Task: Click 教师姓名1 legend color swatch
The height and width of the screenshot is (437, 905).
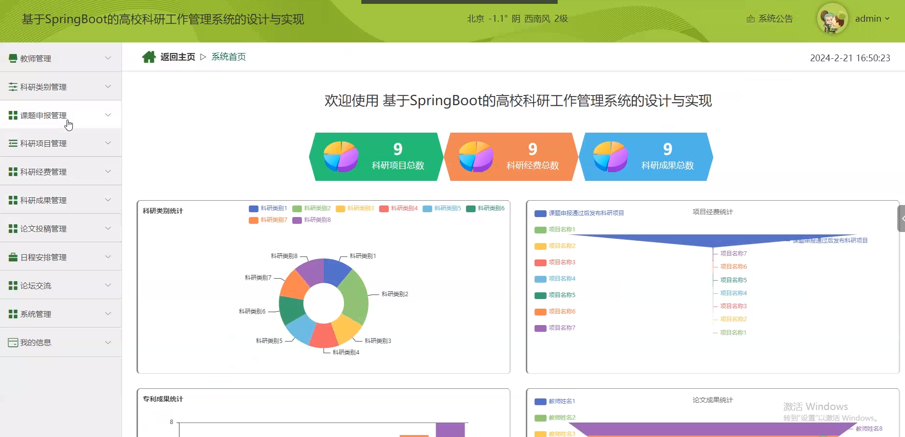Action: [x=540, y=401]
